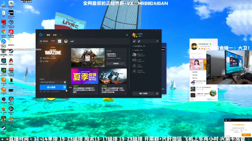Screen dimensions: 252x141
Task: Open the Shop menu in Battle.net
Action: 55,35
